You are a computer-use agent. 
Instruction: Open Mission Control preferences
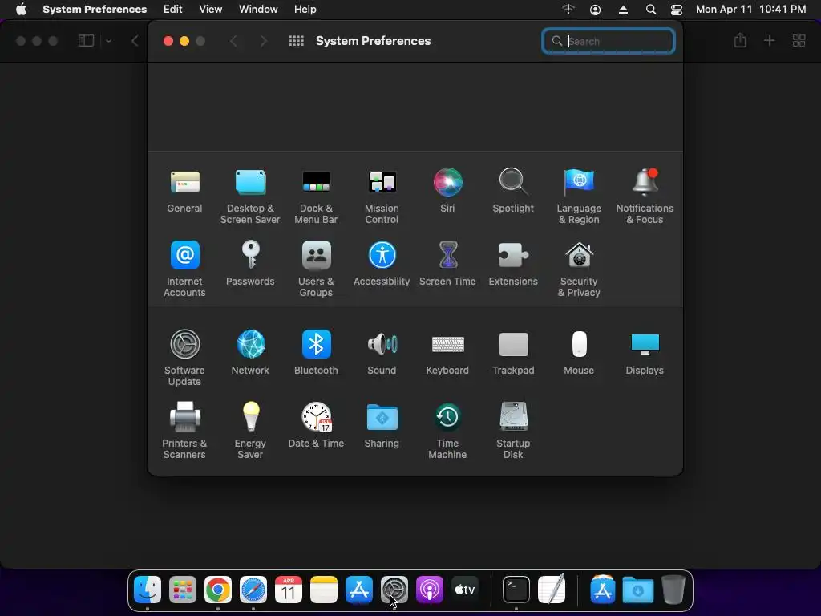point(382,197)
